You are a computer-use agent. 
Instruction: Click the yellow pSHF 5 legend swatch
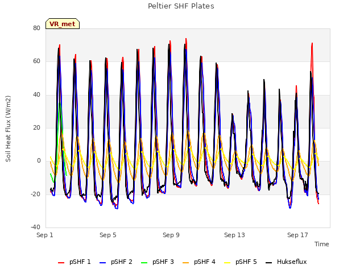pyautogui.click(x=227, y=263)
